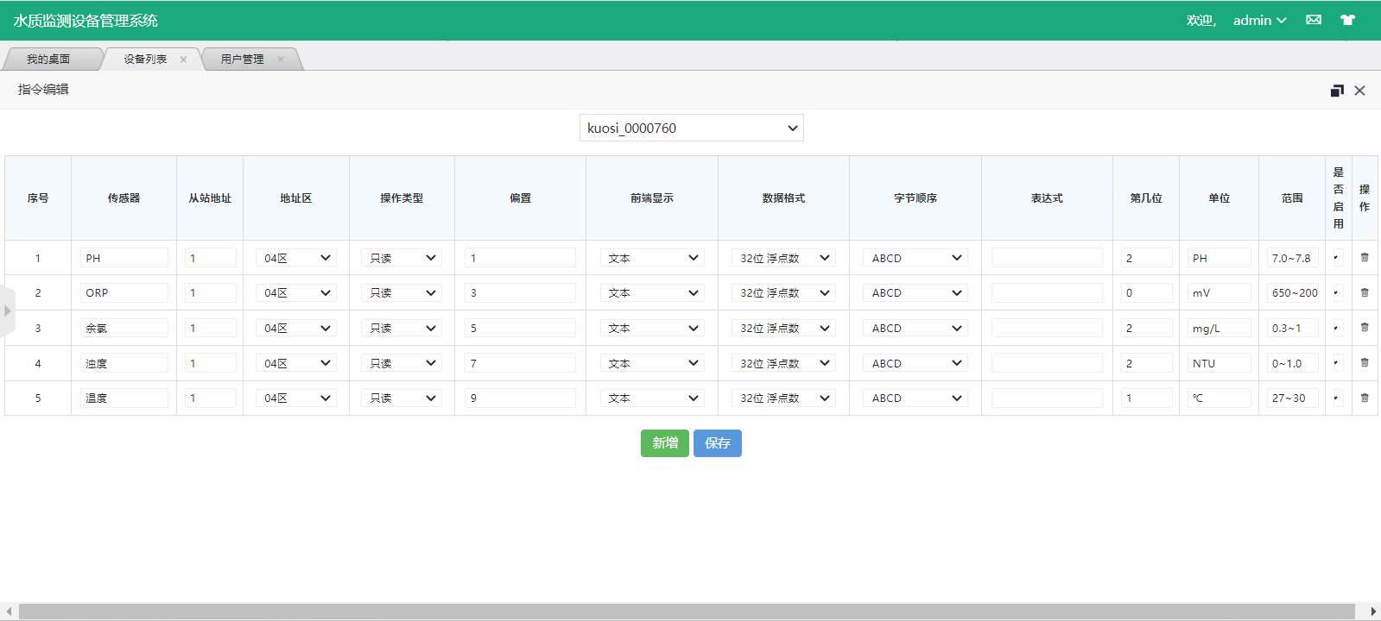Click the green 新增 button

coord(664,443)
